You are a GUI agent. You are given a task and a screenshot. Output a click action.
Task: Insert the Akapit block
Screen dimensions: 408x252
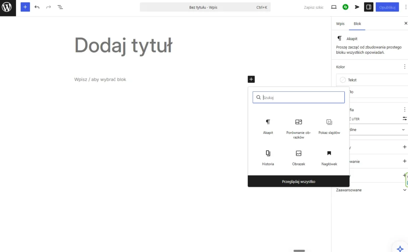point(268,126)
